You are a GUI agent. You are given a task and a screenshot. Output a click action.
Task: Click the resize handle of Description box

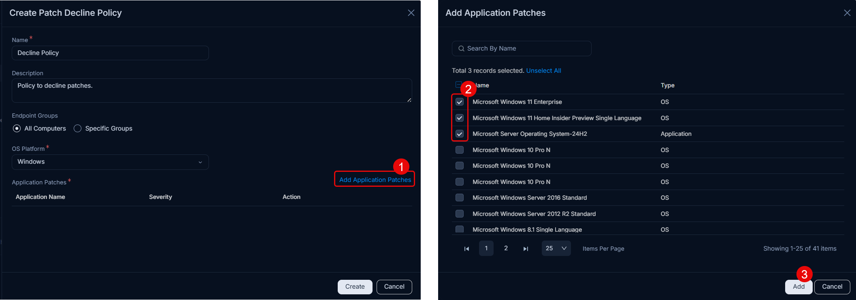pos(409,100)
